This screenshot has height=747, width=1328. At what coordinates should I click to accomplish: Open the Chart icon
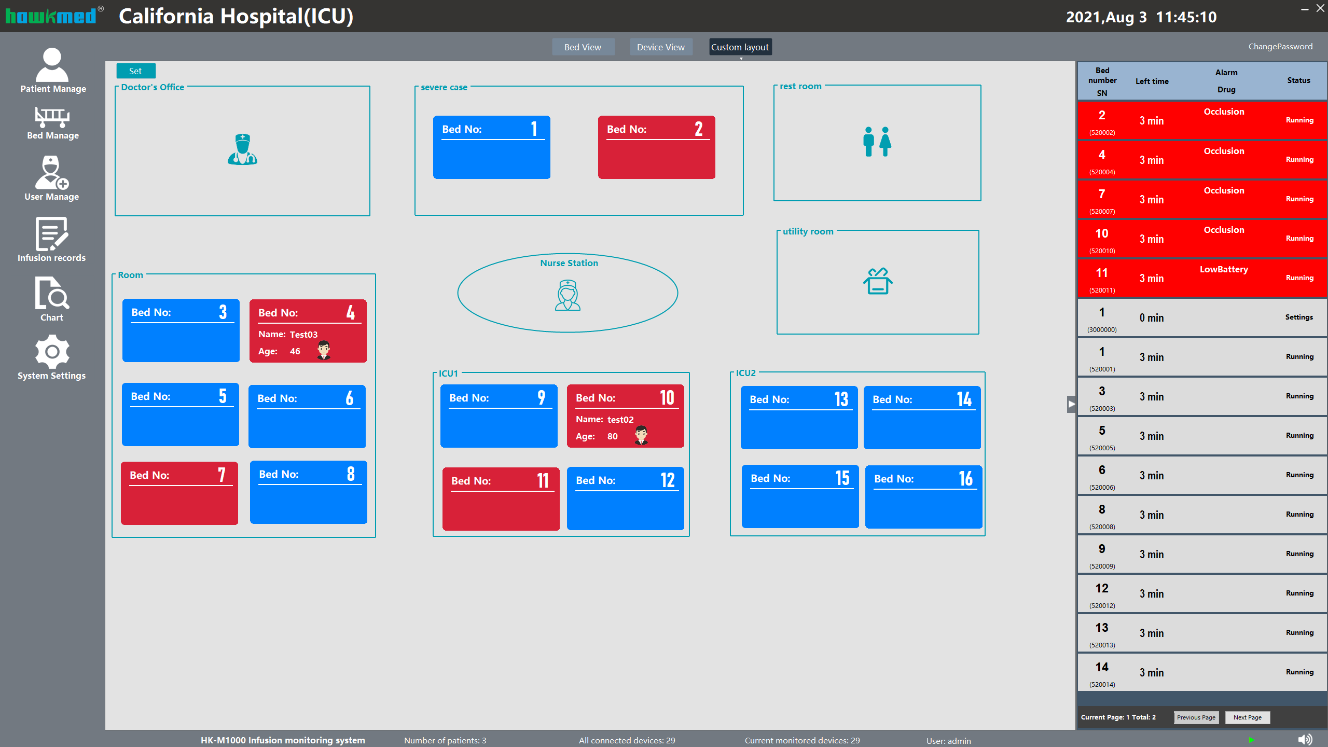click(51, 299)
